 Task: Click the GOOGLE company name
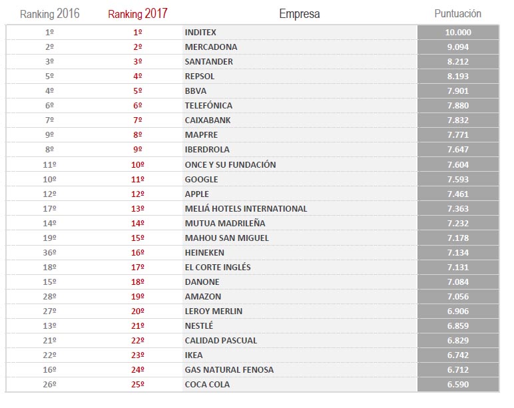[x=202, y=179]
